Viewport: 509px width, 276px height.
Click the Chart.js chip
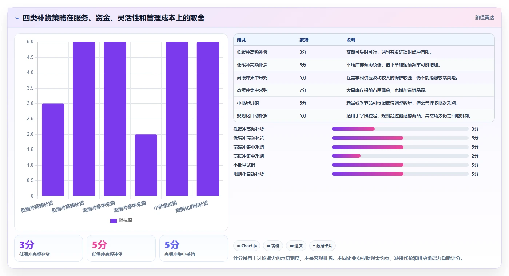247,246
